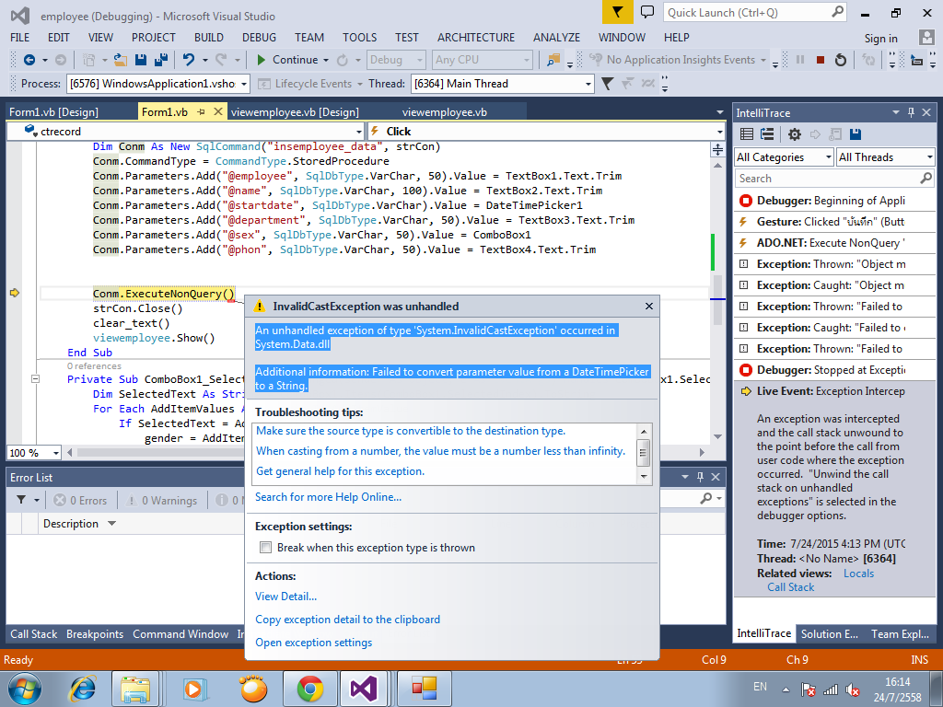Expand the All Categories dropdown in IntelliTrace
The image size is (943, 707).
[784, 157]
